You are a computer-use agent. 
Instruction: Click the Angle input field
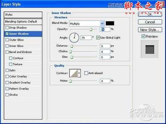pos(86,38)
